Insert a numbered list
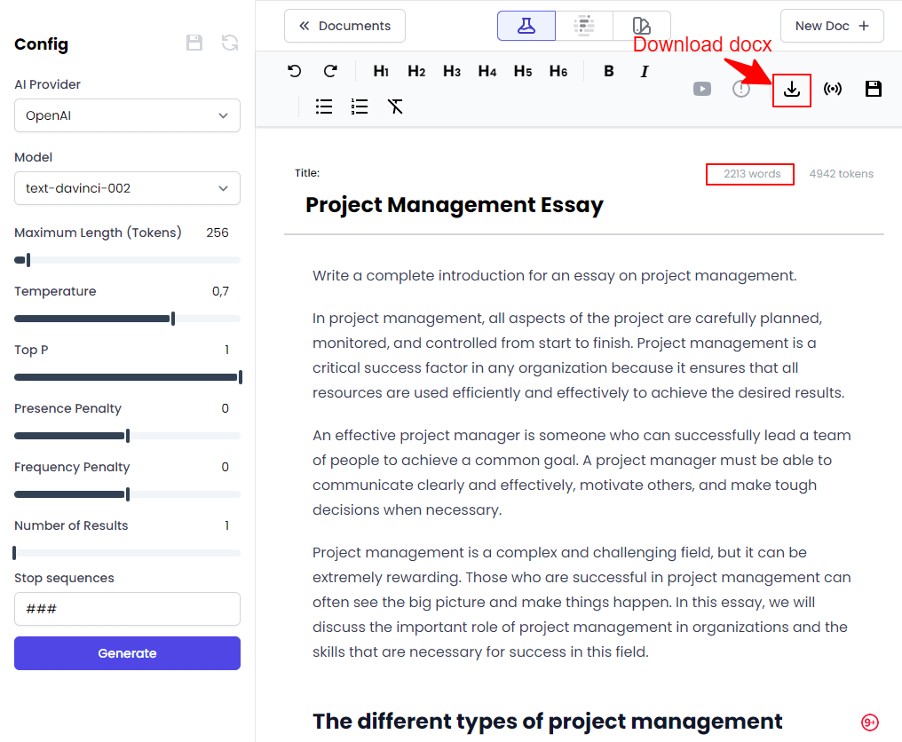This screenshot has width=902, height=742. point(360,107)
